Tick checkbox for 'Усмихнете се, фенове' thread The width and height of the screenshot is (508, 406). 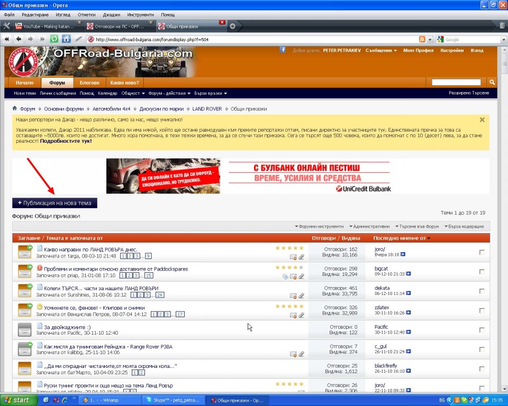pos(482,310)
